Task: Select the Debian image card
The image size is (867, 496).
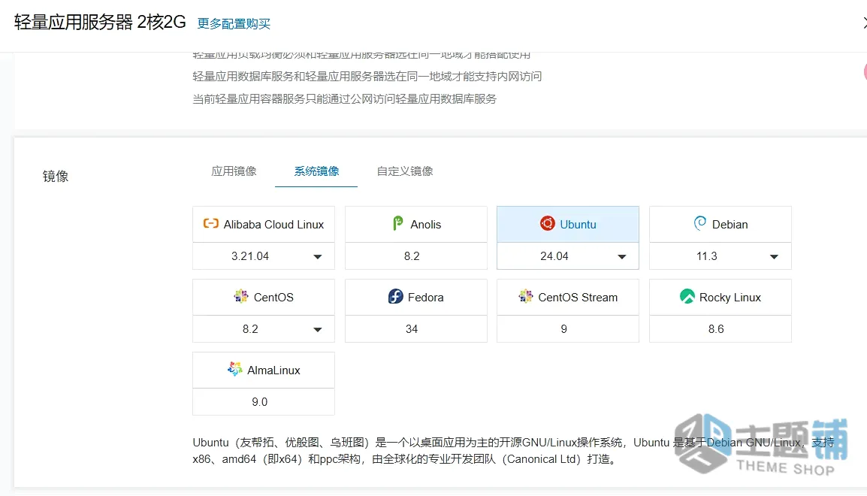Action: tap(720, 224)
